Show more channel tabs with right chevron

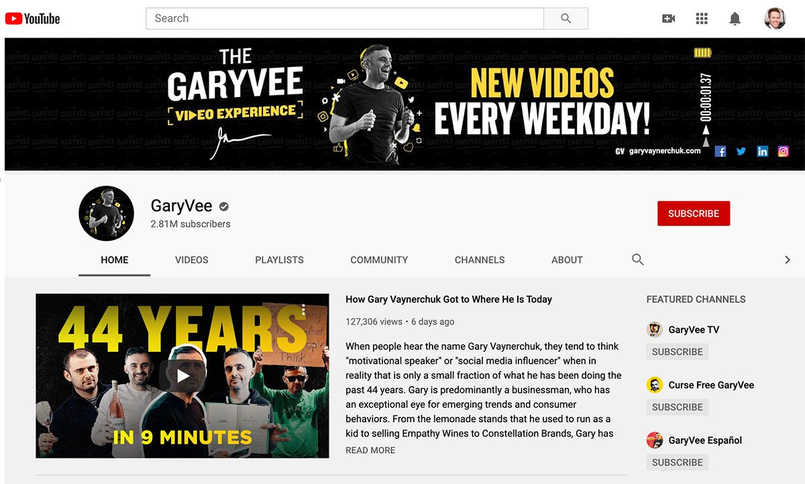788,259
